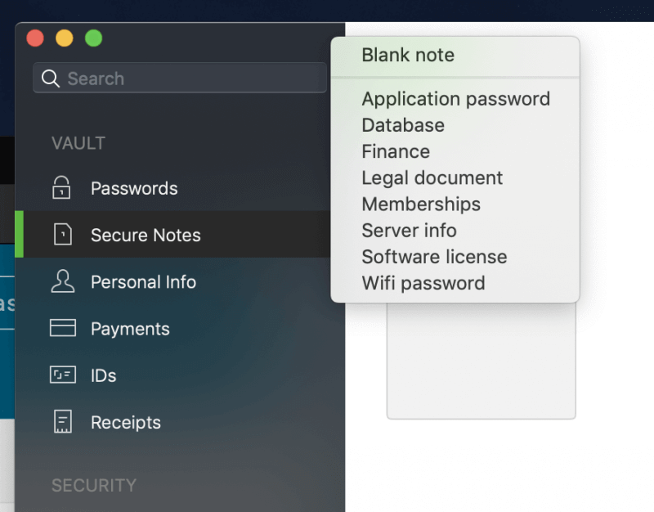
Task: Pick the Database note type
Action: coord(403,125)
